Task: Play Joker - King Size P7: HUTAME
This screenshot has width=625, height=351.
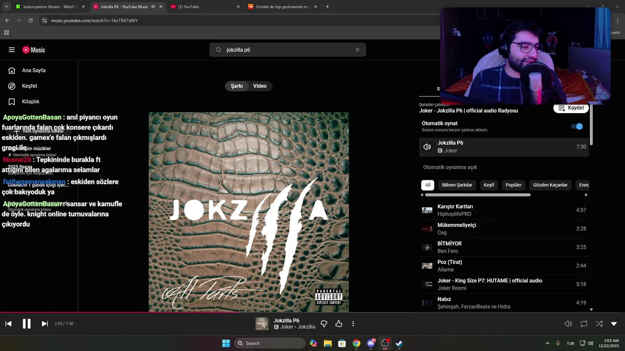Action: [504, 284]
